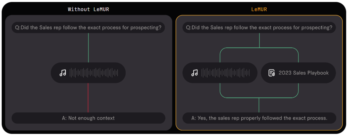The image size is (349, 137).
Task: Click the "Q:" prefix in the left question
Action: 18,27
